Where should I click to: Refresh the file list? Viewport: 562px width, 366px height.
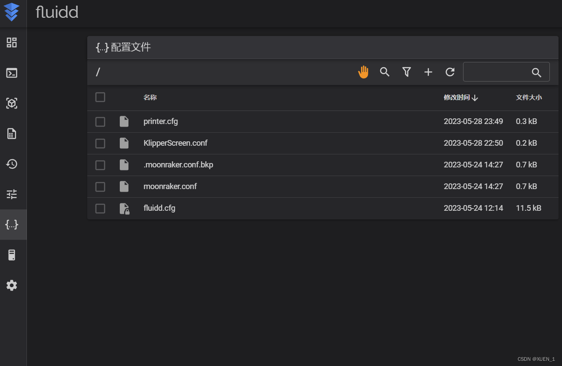(x=450, y=72)
